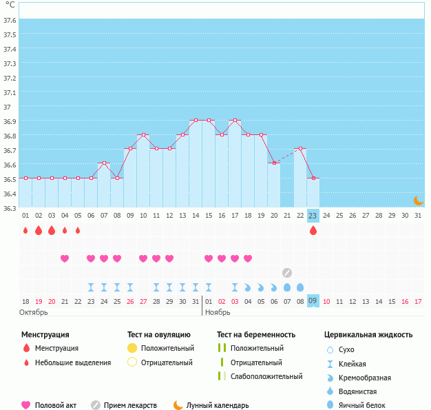Click the highlighted calendar date 09
The image size is (431, 410).
coord(313,301)
